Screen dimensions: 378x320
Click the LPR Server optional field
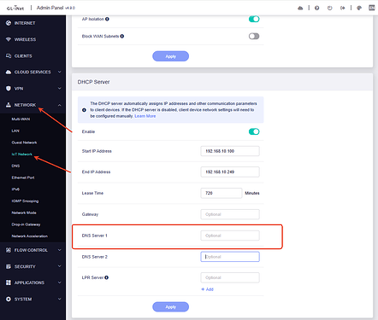[x=230, y=277]
